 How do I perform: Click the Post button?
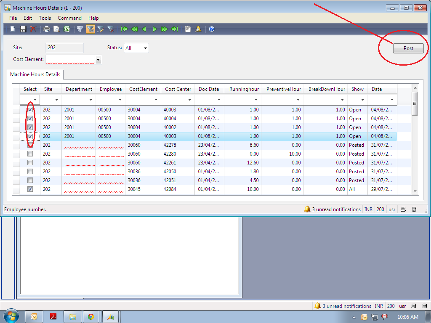pyautogui.click(x=408, y=48)
